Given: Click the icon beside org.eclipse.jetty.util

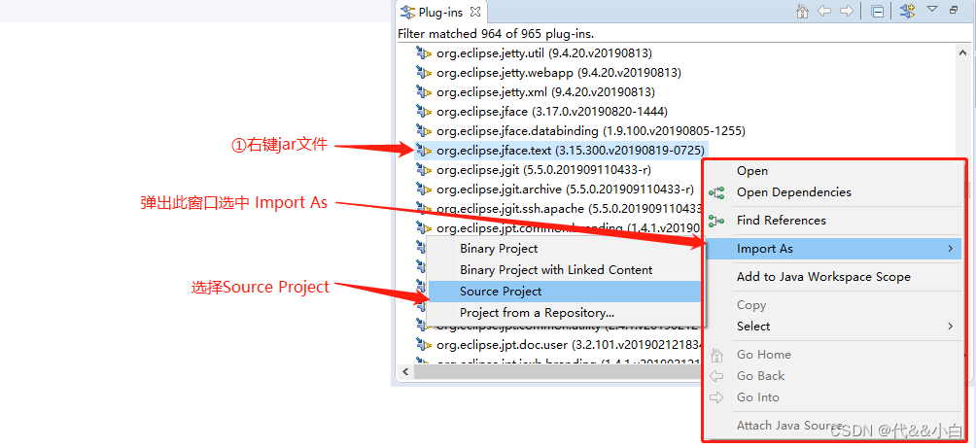Looking at the screenshot, I should 424,53.
